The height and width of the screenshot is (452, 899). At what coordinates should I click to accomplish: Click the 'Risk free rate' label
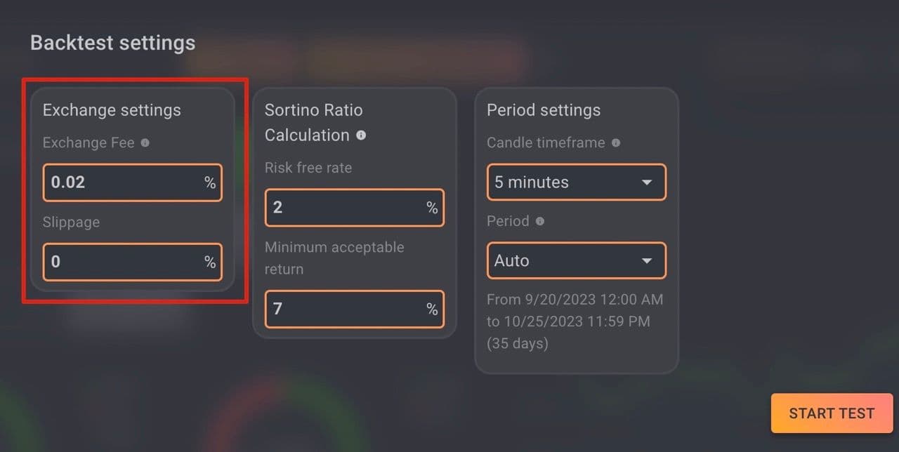click(308, 168)
